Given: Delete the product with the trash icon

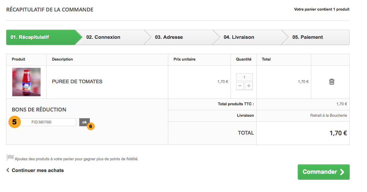Looking at the screenshot, I should pos(331,82).
